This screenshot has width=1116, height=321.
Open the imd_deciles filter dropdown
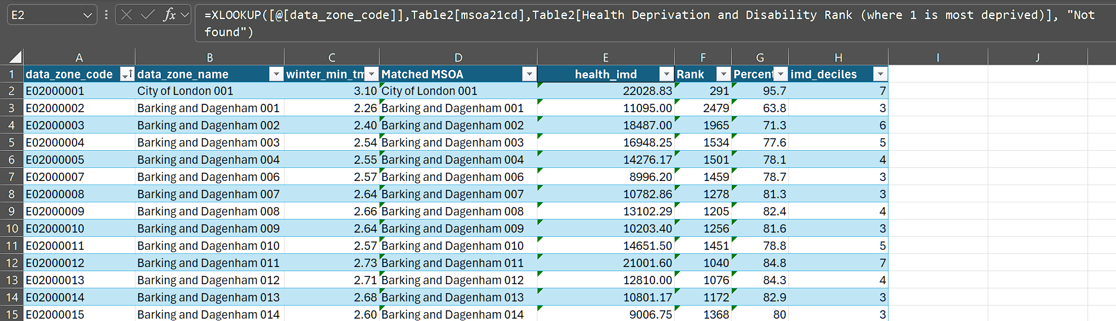coord(880,74)
